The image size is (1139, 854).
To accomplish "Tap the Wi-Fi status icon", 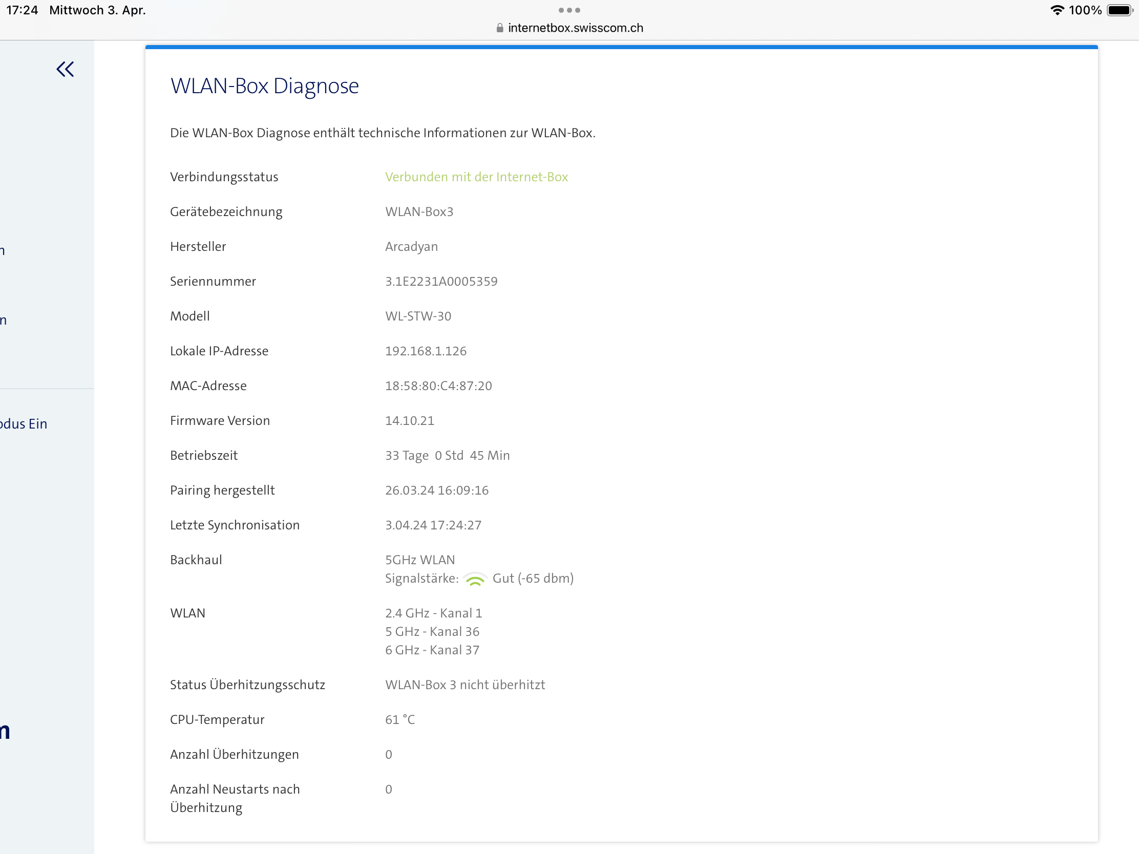I will (x=1057, y=10).
